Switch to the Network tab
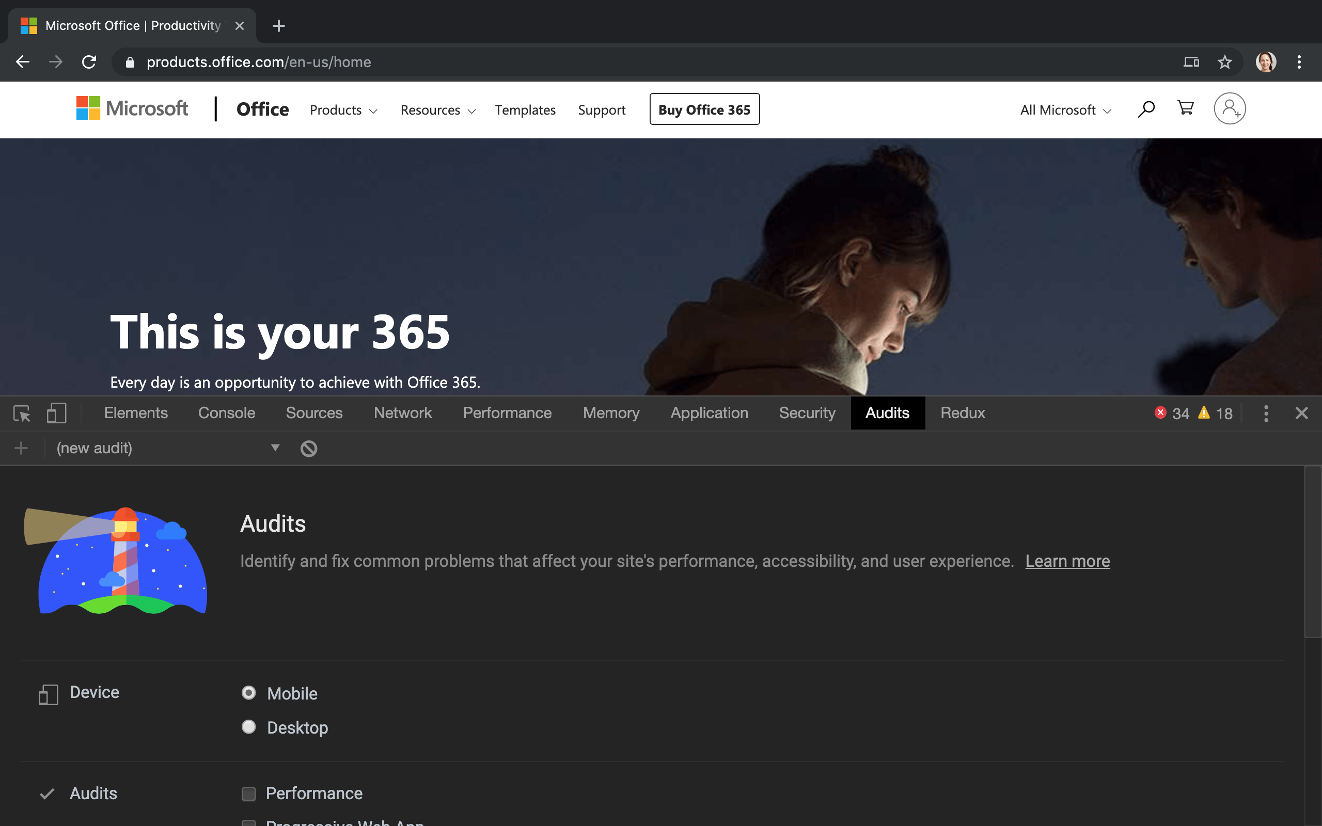 point(403,413)
